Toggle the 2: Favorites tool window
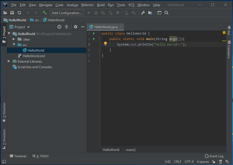Image resolution: width=233 pixels, height=165 pixels. [x=4, y=112]
